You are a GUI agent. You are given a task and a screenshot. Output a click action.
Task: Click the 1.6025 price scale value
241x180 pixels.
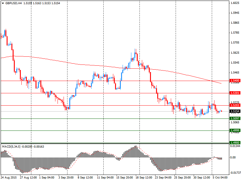[x=235, y=3]
